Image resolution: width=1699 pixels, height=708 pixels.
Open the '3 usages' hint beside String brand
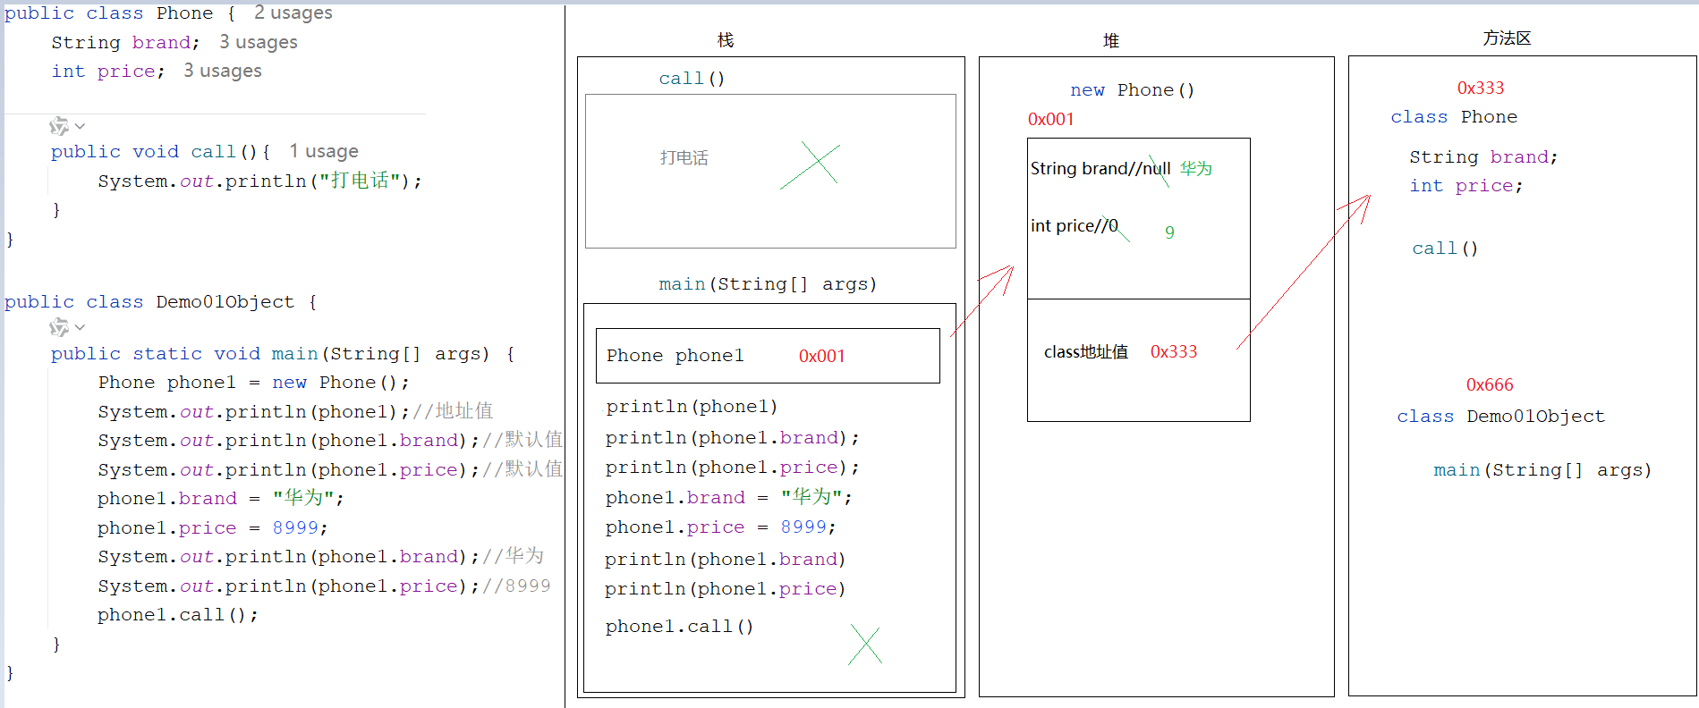(258, 42)
